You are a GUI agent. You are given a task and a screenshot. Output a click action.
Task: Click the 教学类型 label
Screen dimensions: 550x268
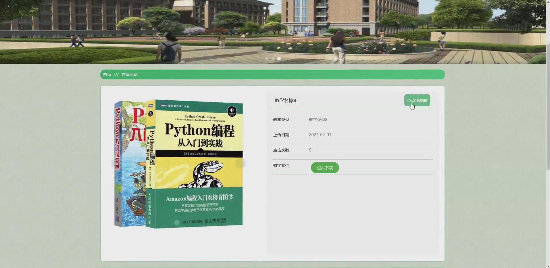click(281, 120)
